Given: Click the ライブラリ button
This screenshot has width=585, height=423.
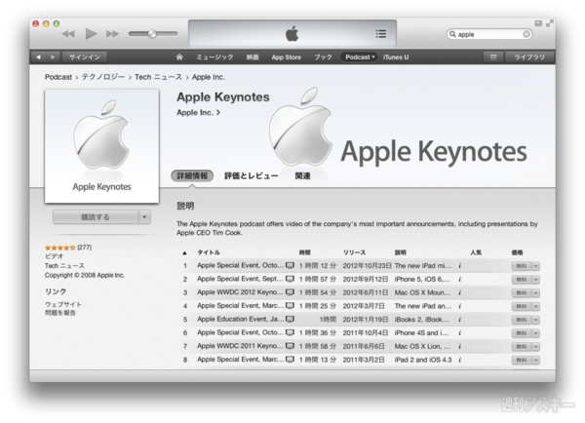Looking at the screenshot, I should click(x=529, y=58).
